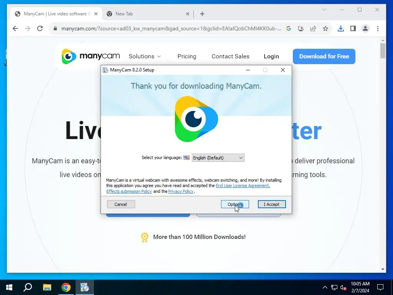
Task: Click the network tray icon
Action: pyautogui.click(x=334, y=287)
